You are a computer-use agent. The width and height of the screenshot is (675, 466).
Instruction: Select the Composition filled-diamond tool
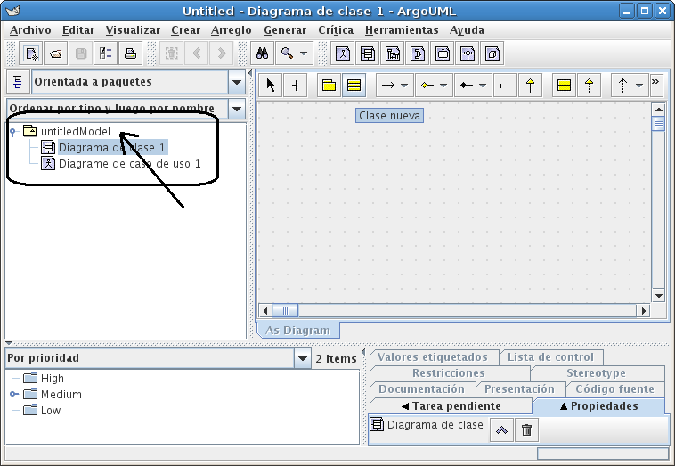tap(467, 86)
